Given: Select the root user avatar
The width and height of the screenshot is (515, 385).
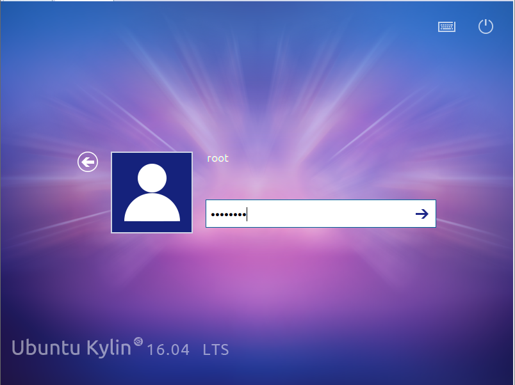Looking at the screenshot, I should [152, 192].
